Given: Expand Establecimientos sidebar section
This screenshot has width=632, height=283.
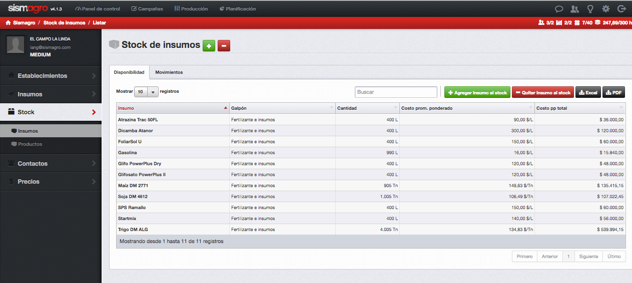Looking at the screenshot, I should (x=51, y=76).
